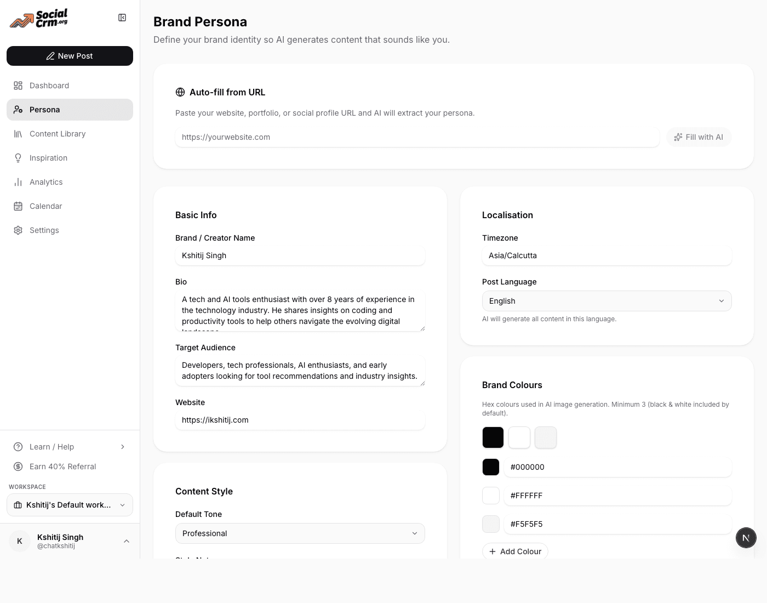Open colour picker for #000000
Screen dimensions: 767x603
click(x=491, y=467)
